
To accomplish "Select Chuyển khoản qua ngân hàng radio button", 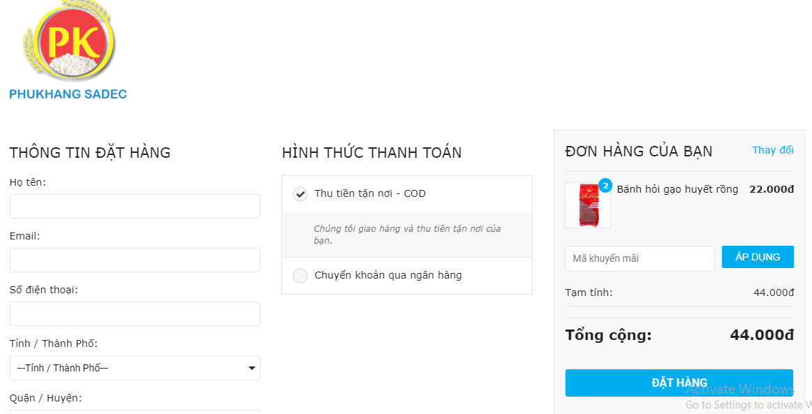I will click(300, 276).
